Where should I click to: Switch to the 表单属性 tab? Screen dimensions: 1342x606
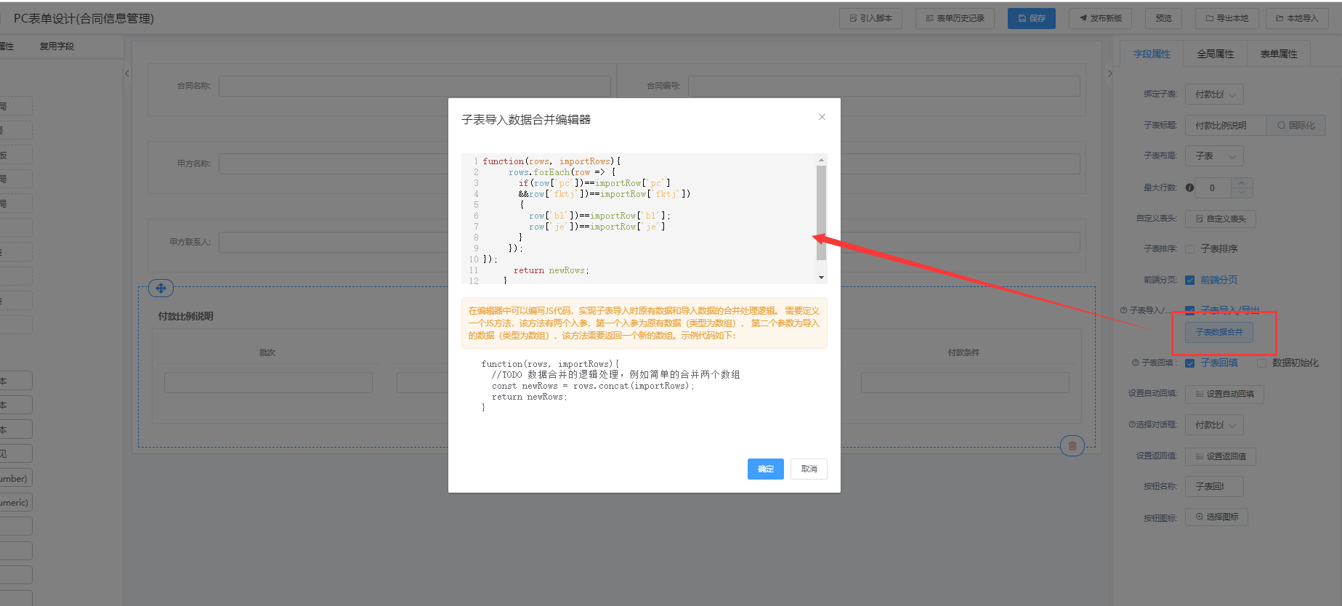tap(1278, 54)
